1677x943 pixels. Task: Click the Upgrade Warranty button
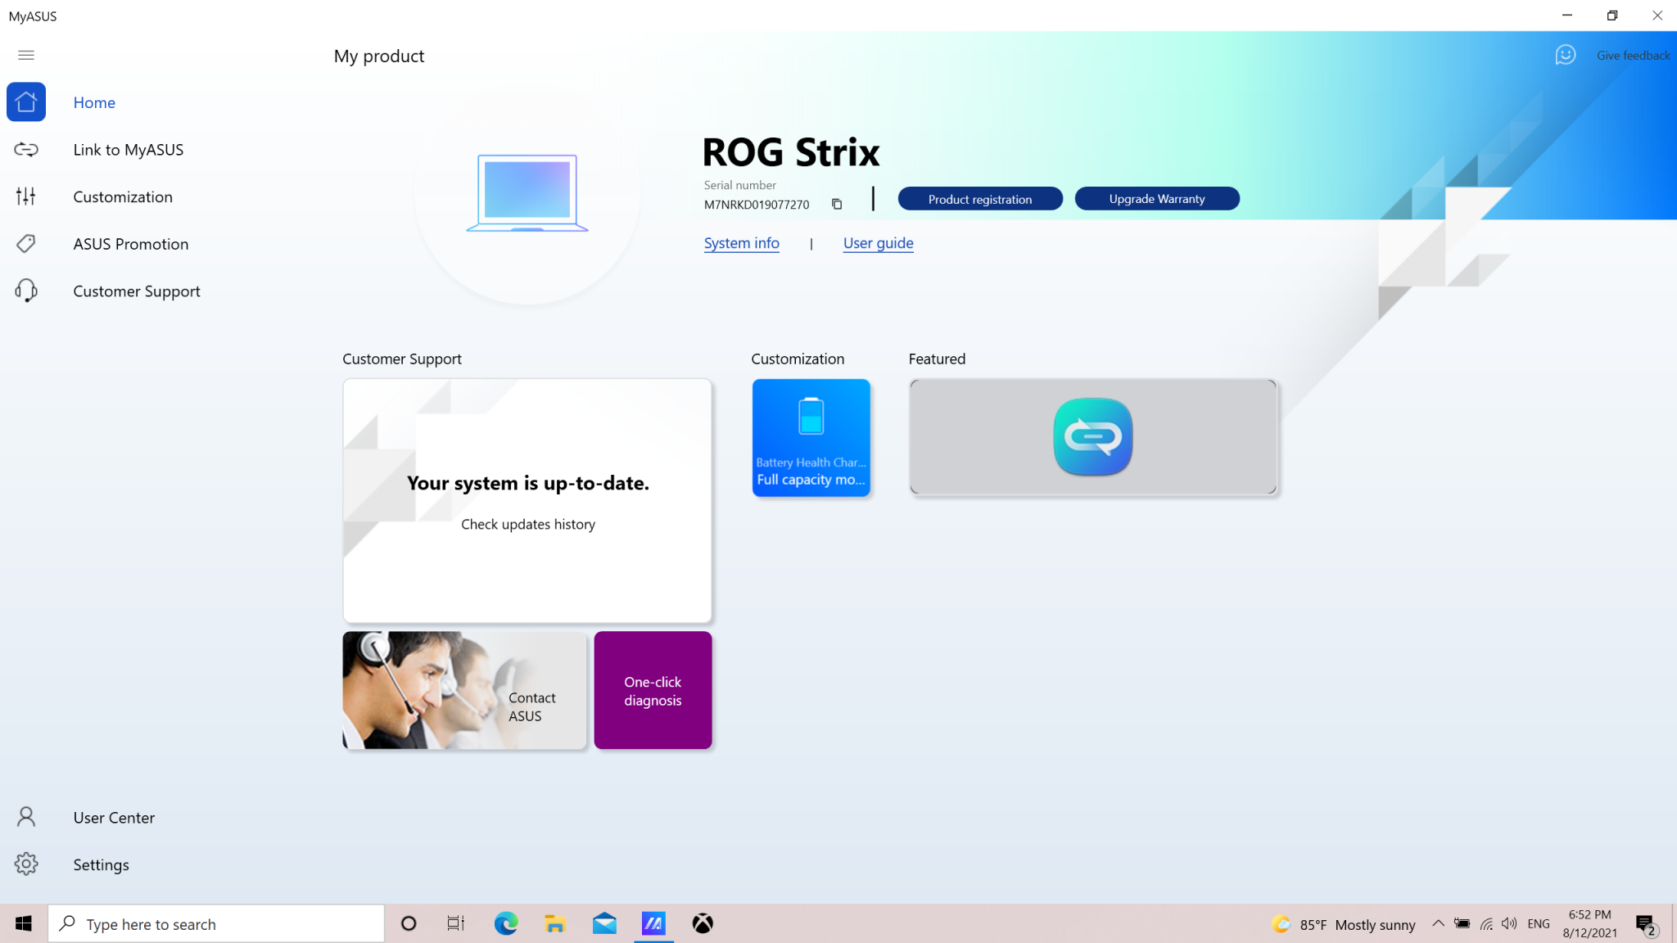[1157, 199]
